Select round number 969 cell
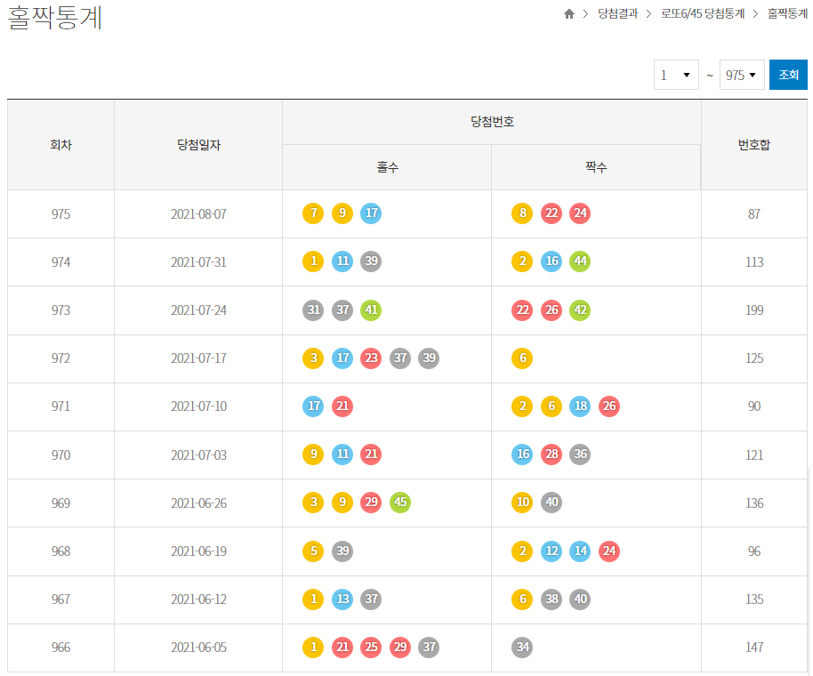Screen dimensions: 813x676 click(60, 503)
